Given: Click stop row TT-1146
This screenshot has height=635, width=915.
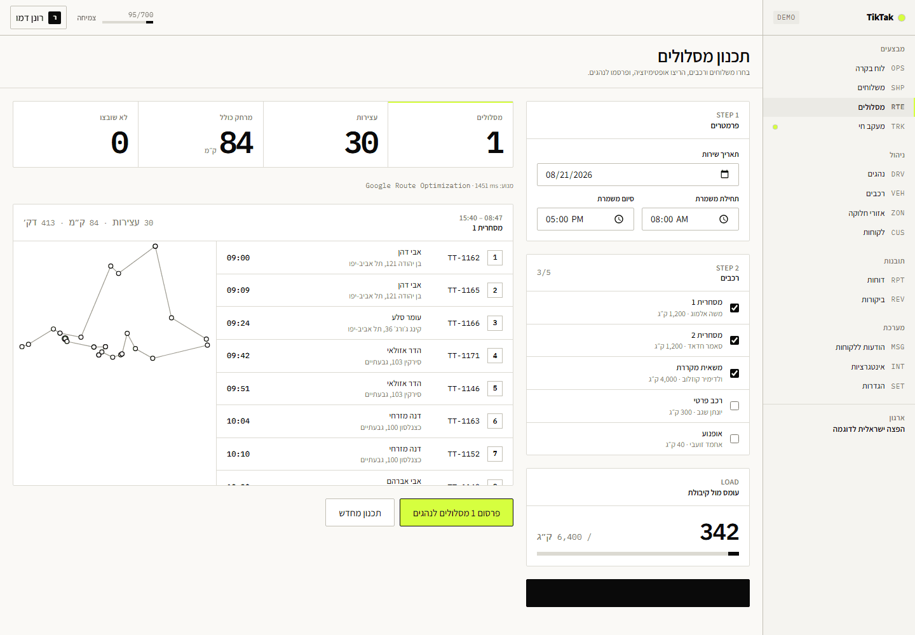Looking at the screenshot, I should pos(365,389).
